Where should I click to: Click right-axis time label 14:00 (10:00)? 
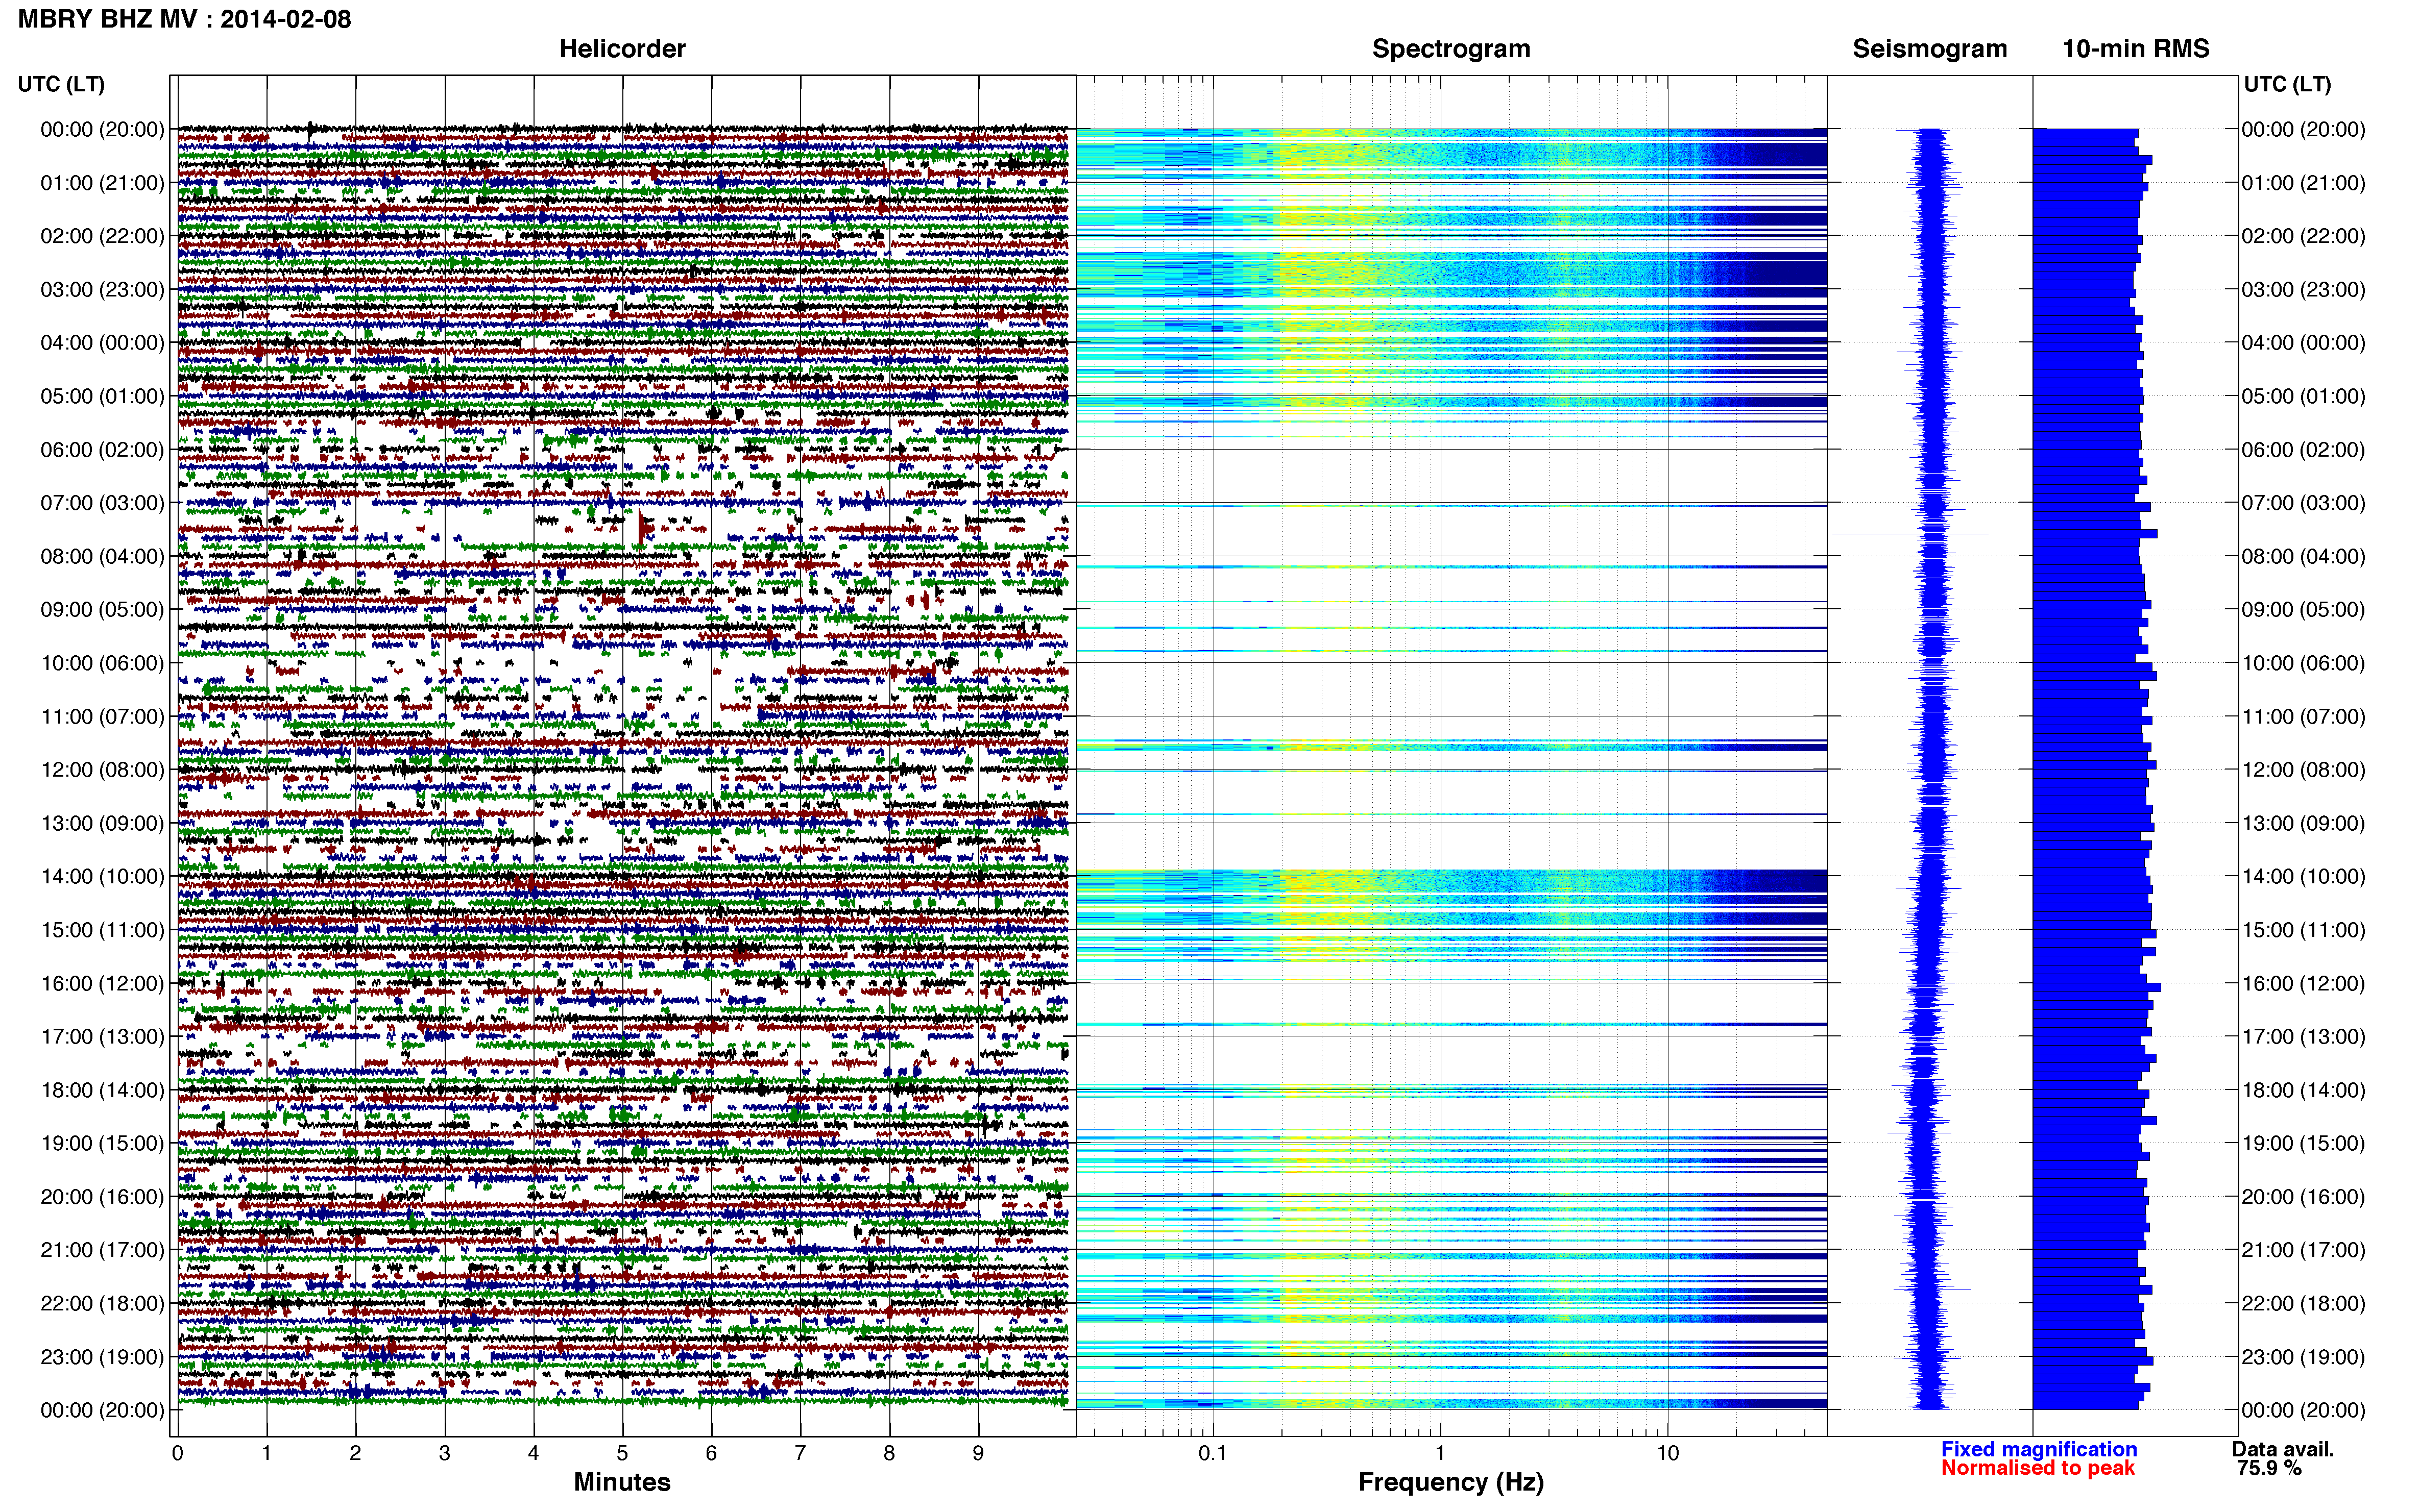(x=2303, y=877)
